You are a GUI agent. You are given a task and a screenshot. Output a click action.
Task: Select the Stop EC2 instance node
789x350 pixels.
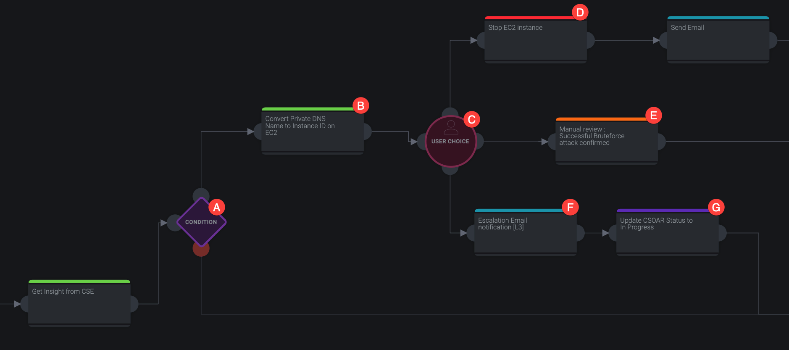tap(535, 40)
